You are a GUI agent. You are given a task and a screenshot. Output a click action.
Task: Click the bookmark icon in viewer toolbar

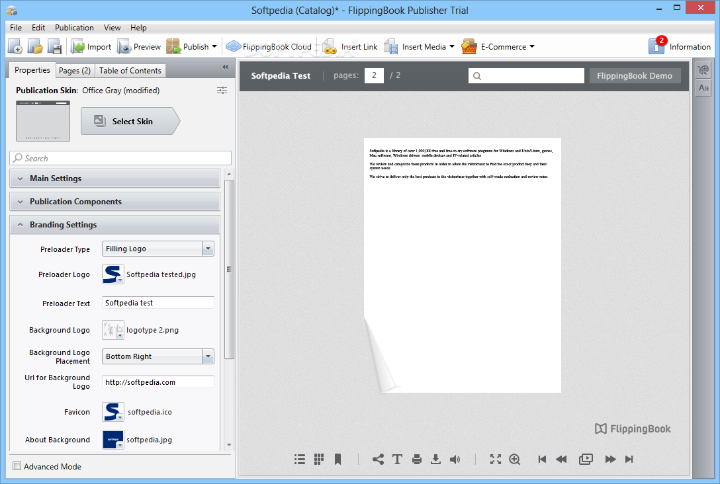coord(337,460)
